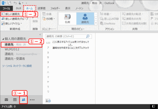Open the Customize Quick Access Toolbar arrow
This screenshot has width=158, height=109.
[26, 3]
